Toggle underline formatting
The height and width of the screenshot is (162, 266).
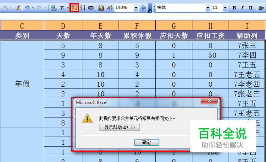(251, 8)
